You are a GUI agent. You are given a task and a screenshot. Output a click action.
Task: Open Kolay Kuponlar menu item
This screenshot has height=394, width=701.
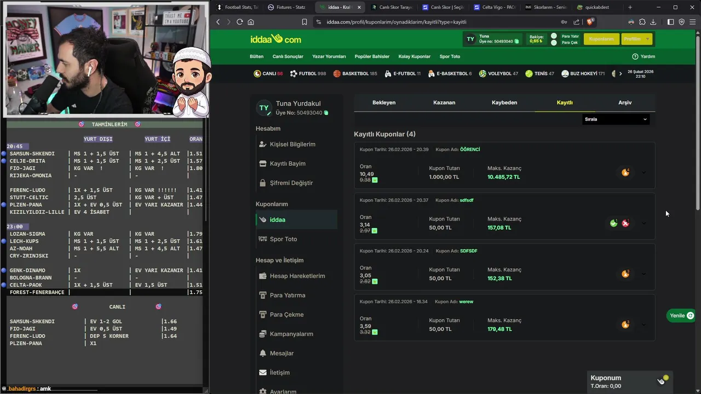[x=415, y=56]
